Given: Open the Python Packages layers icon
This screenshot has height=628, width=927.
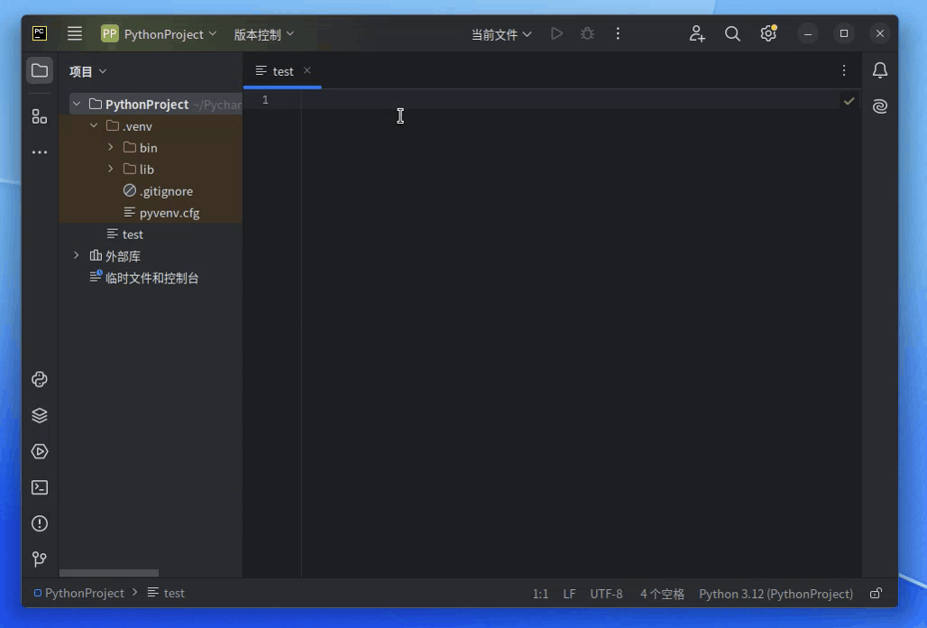Looking at the screenshot, I should coord(40,415).
